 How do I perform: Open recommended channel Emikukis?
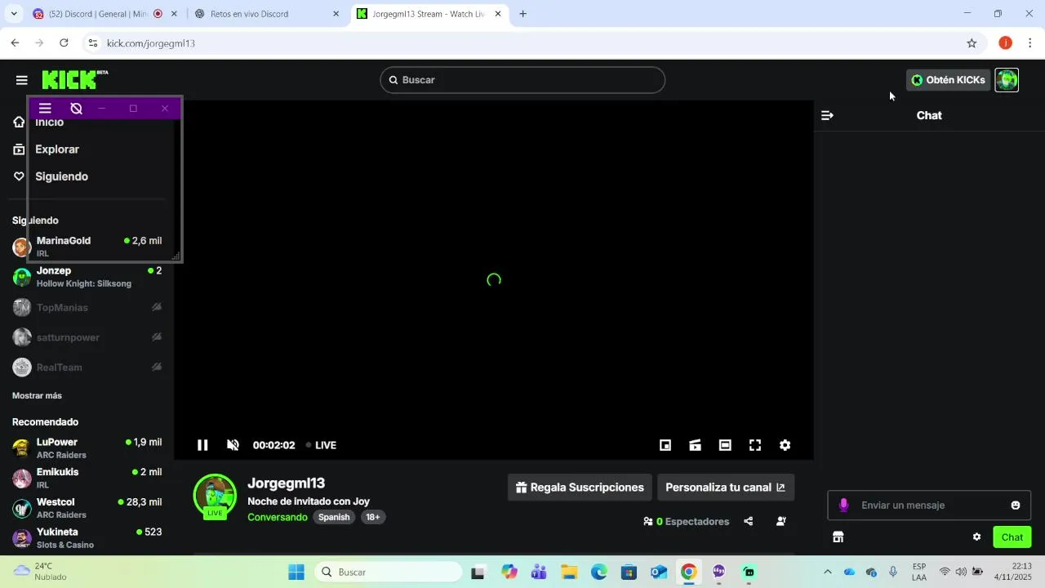[x=87, y=478]
